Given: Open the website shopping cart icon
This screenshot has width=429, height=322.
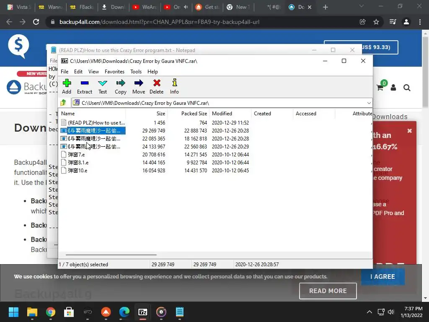Looking at the screenshot, I should [x=380, y=87].
